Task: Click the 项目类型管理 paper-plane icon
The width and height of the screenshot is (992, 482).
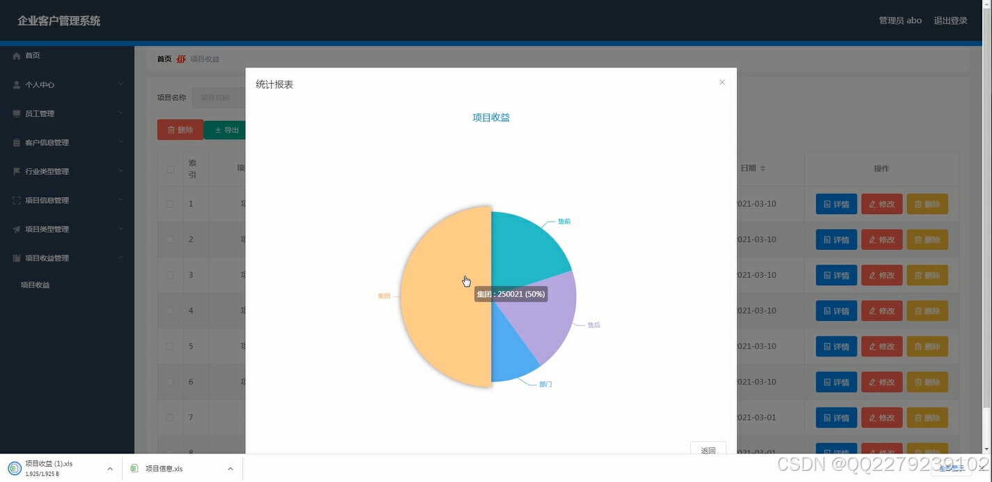Action: [16, 228]
